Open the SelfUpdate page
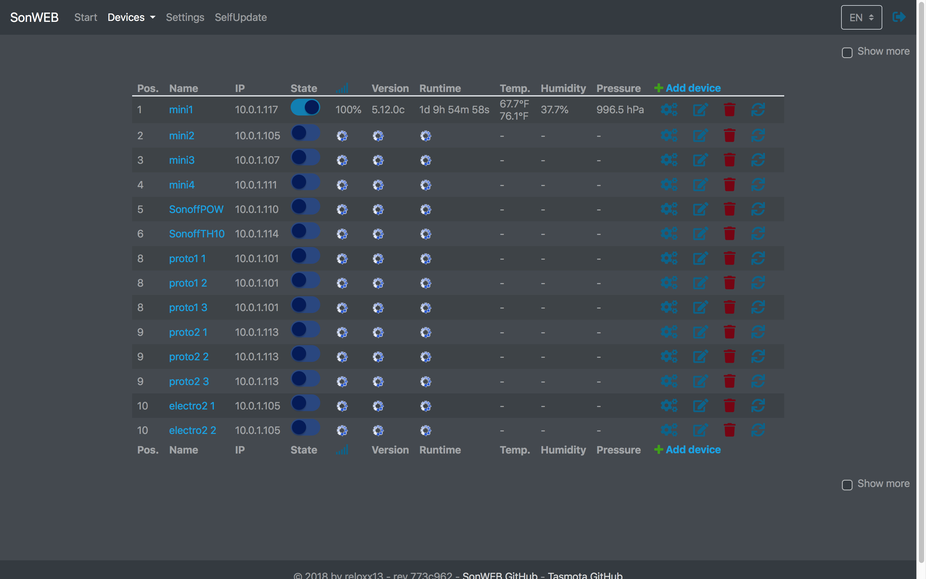The image size is (926, 579). [x=241, y=17]
